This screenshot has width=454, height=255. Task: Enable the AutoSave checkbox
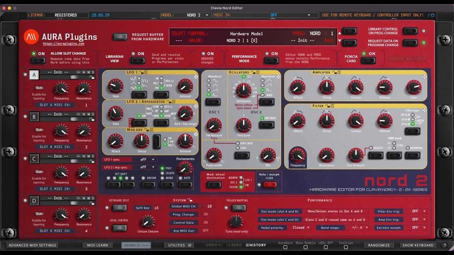tap(285, 247)
